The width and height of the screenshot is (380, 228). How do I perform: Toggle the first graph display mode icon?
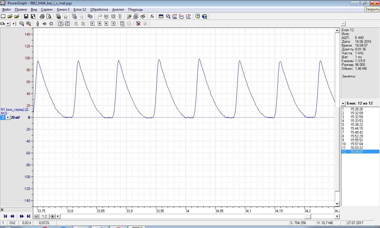pos(61,23)
